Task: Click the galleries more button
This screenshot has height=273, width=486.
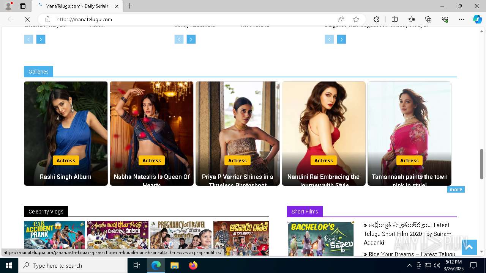Action: point(456,190)
